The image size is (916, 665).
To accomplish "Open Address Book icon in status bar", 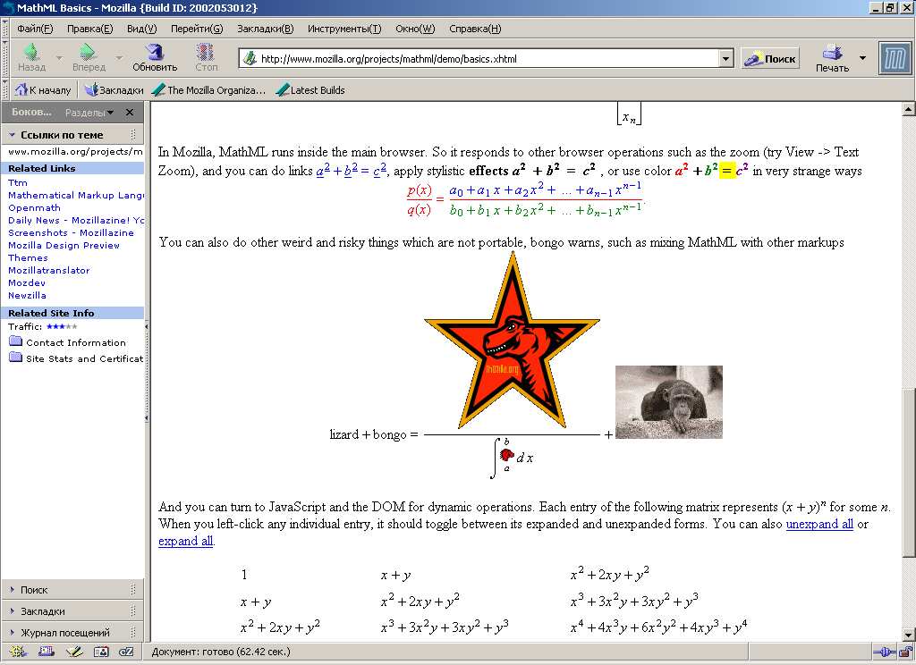I will (x=101, y=652).
